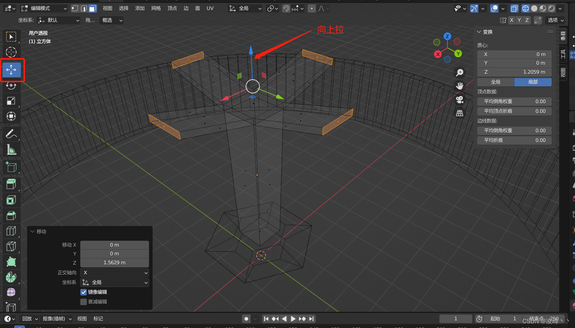The image size is (575, 328).
Task: Open the 选择 menu
Action: click(124, 8)
